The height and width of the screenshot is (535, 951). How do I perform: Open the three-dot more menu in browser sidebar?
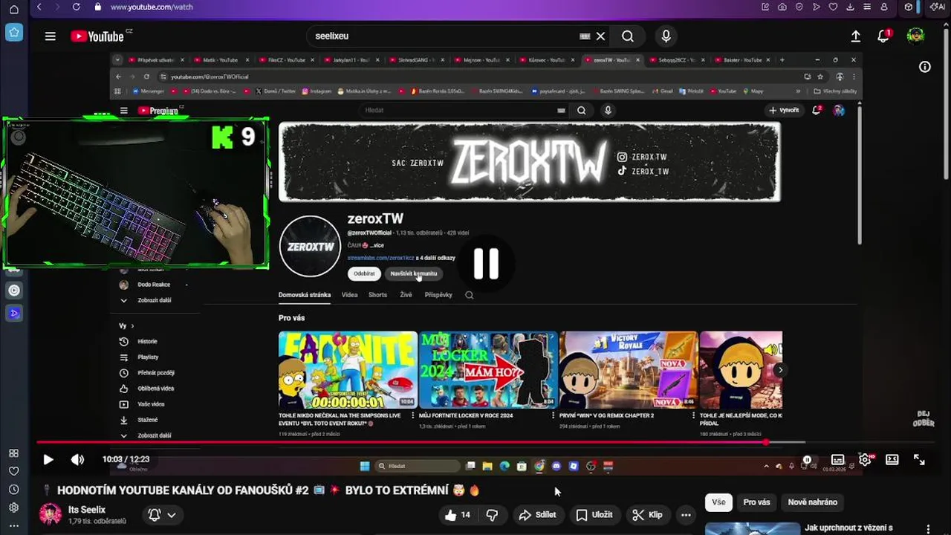point(13,526)
